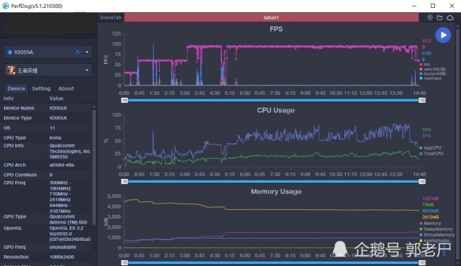This screenshot has height=266, width=461.
Task: Click the FPS chart left range handle
Action: pos(124,100)
